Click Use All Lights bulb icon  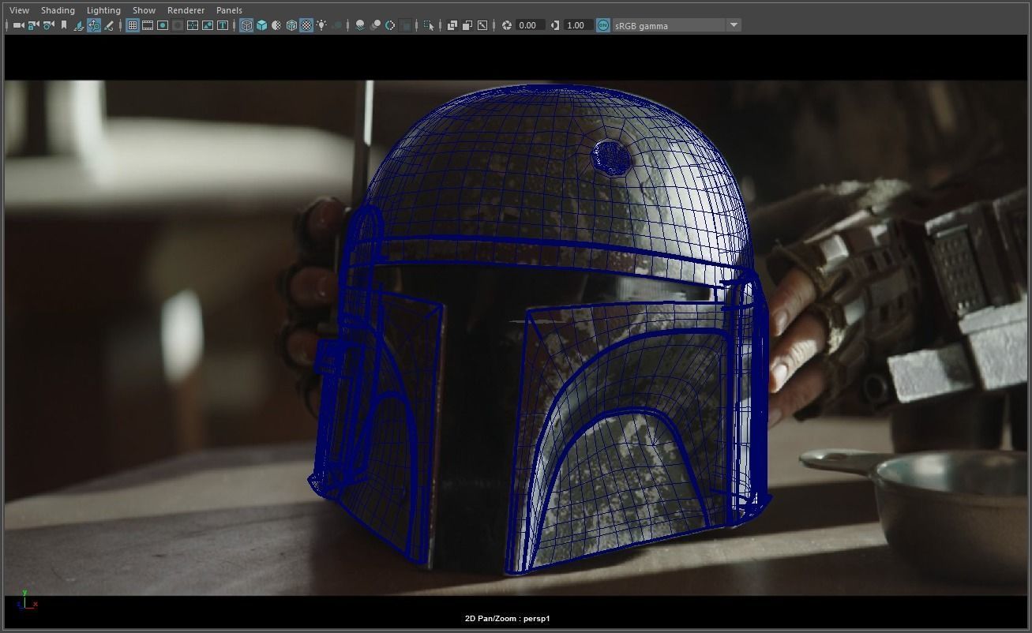point(321,25)
